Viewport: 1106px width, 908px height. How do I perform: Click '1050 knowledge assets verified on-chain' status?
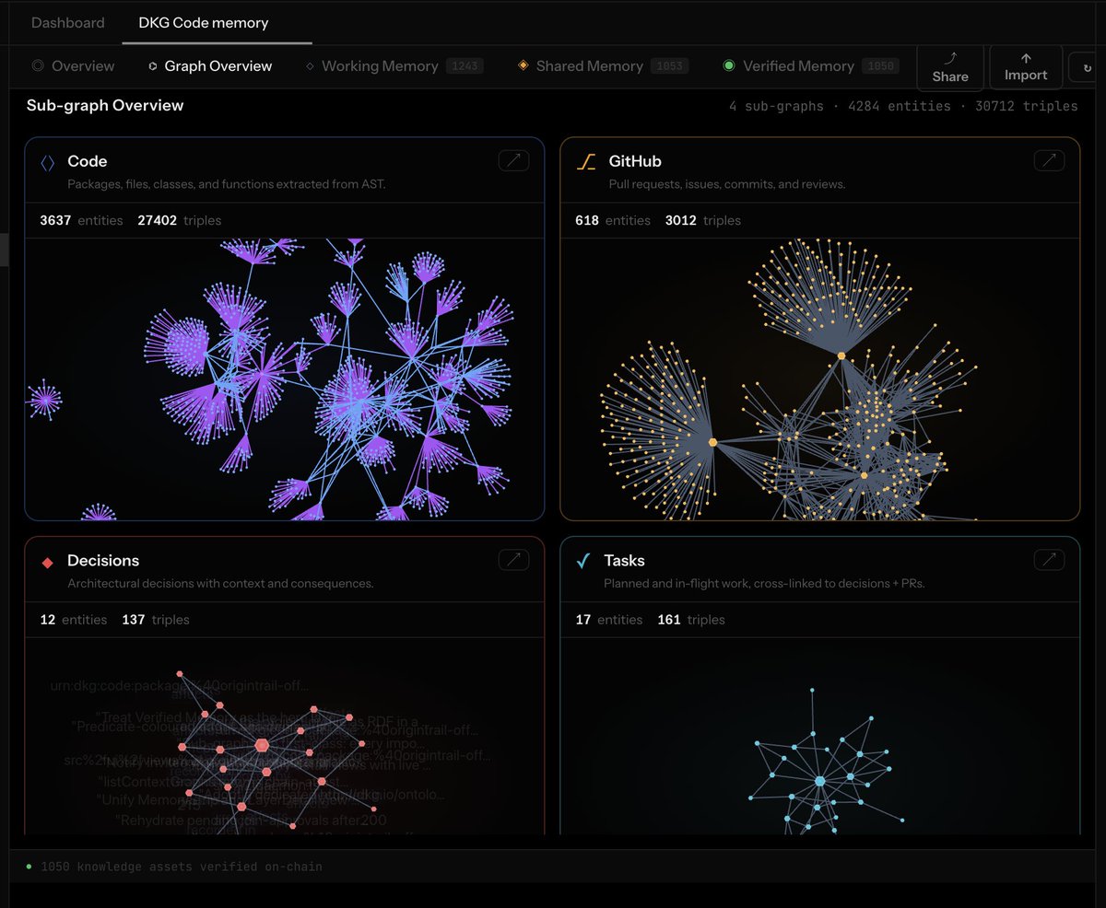181,867
